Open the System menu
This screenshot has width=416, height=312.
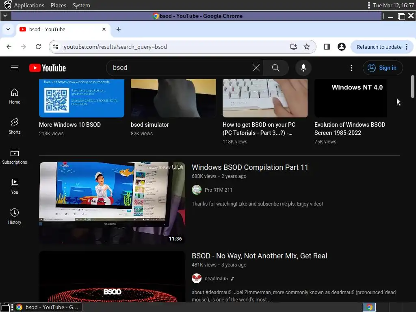click(81, 5)
